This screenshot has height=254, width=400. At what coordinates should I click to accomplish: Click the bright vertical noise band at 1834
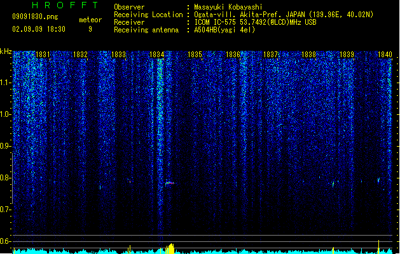(160, 143)
